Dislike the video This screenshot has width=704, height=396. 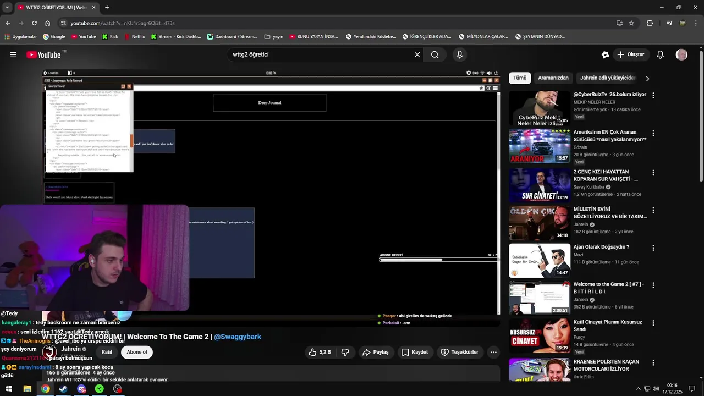(x=345, y=352)
